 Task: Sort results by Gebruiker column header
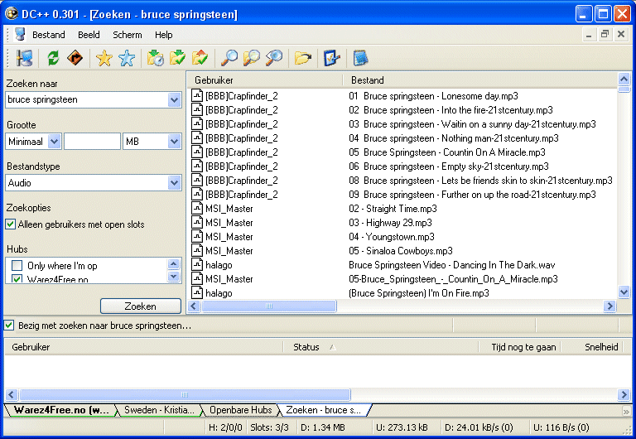pos(265,80)
